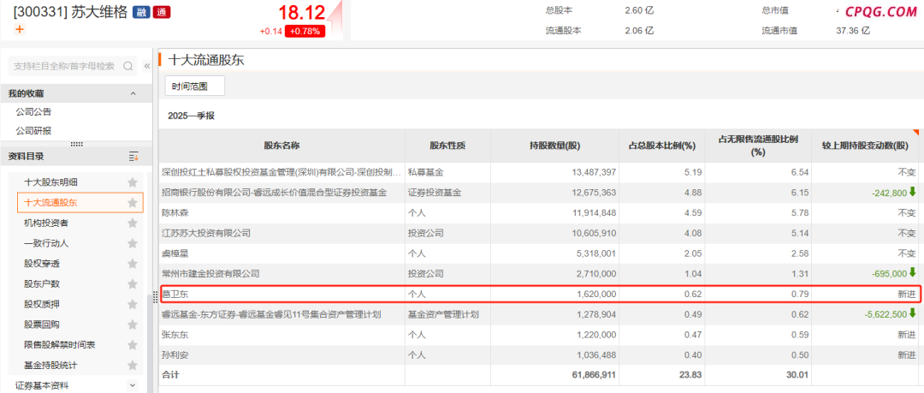924x393 pixels.
Task: Click the 通 stock connect badge
Action: (x=161, y=12)
